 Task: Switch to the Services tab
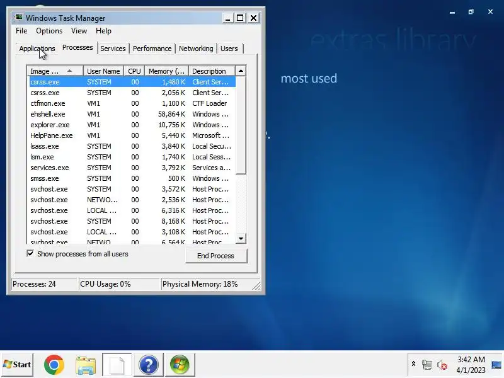[x=113, y=49]
